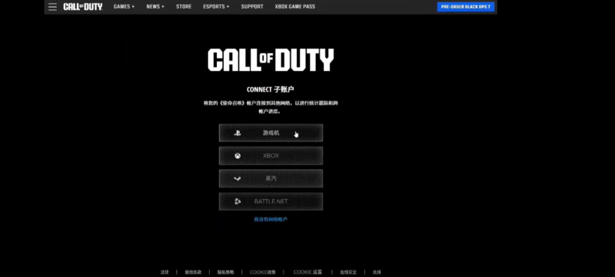Click the 在线安全 footer link
The width and height of the screenshot is (615, 277).
click(x=348, y=272)
